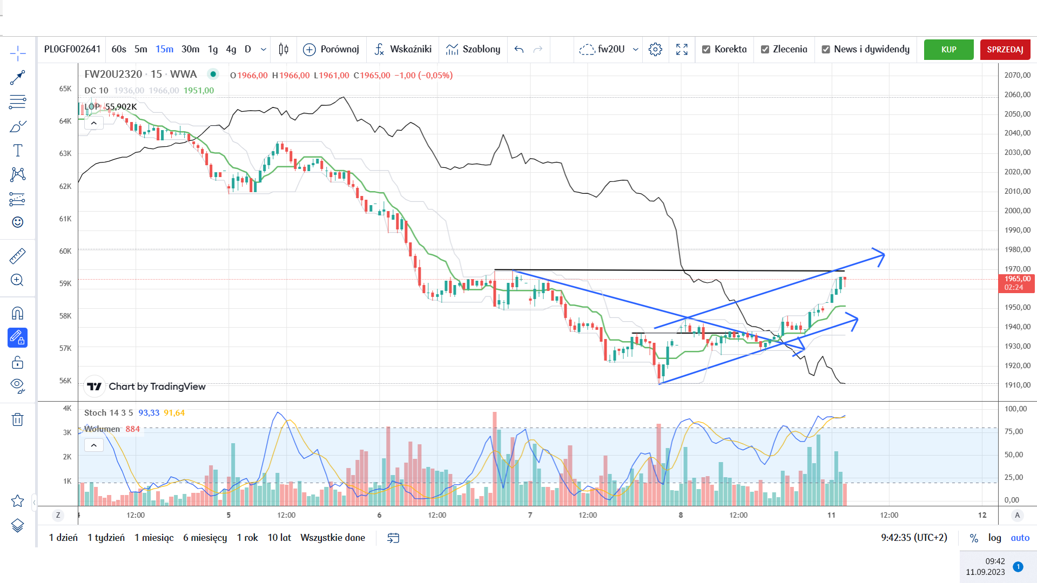Switch to 30m interval
This screenshot has width=1037, height=583.
[x=190, y=49]
